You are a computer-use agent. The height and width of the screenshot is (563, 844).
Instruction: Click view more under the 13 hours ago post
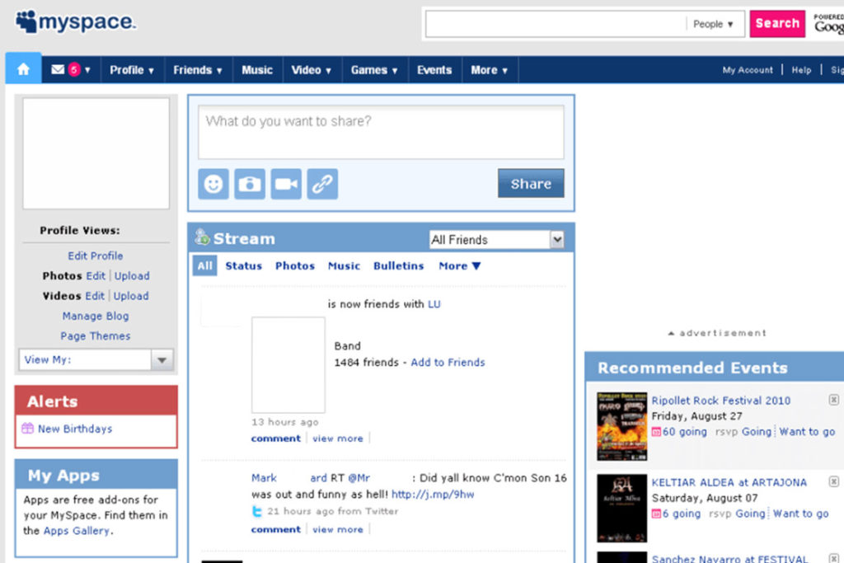click(337, 439)
